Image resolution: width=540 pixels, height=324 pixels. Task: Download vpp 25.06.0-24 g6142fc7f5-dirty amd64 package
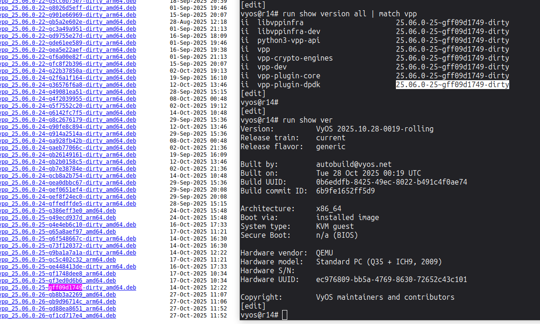coord(68,113)
